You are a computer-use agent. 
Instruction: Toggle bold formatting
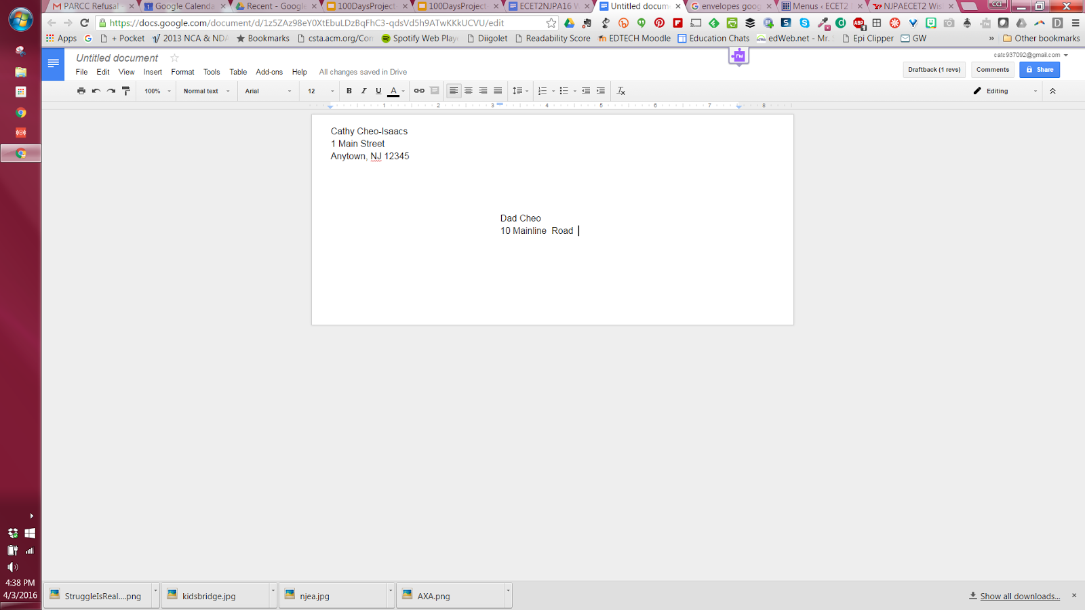(349, 91)
